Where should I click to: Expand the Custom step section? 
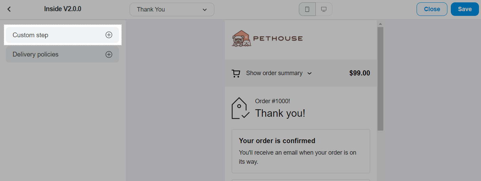(x=31, y=35)
